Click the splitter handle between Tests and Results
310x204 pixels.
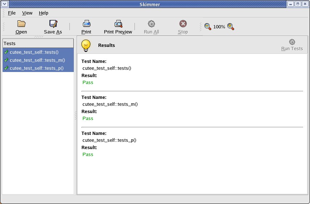tap(76, 116)
